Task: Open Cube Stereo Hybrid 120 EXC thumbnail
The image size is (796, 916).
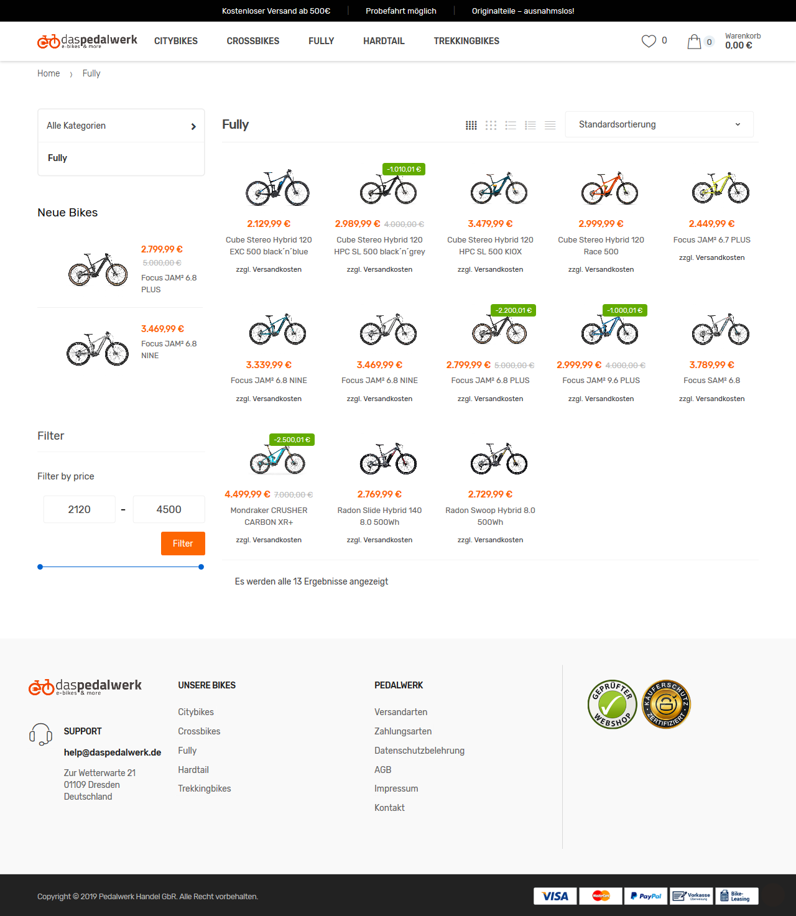Action: 277,188
